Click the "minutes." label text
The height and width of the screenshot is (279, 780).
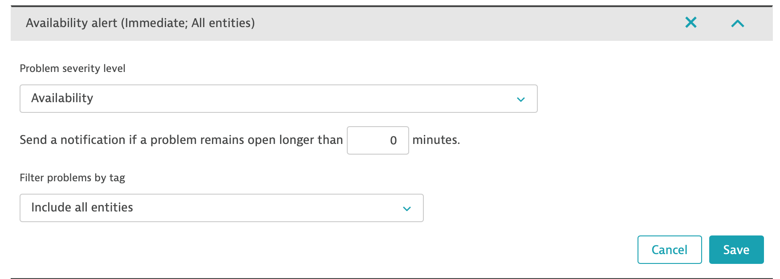pos(436,140)
